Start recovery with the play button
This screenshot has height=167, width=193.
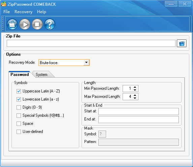[x=25, y=24]
